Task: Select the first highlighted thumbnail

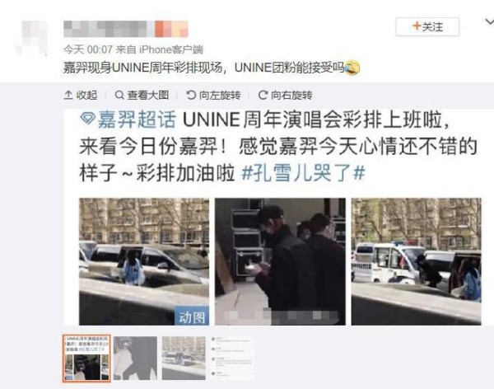Action: (86, 358)
